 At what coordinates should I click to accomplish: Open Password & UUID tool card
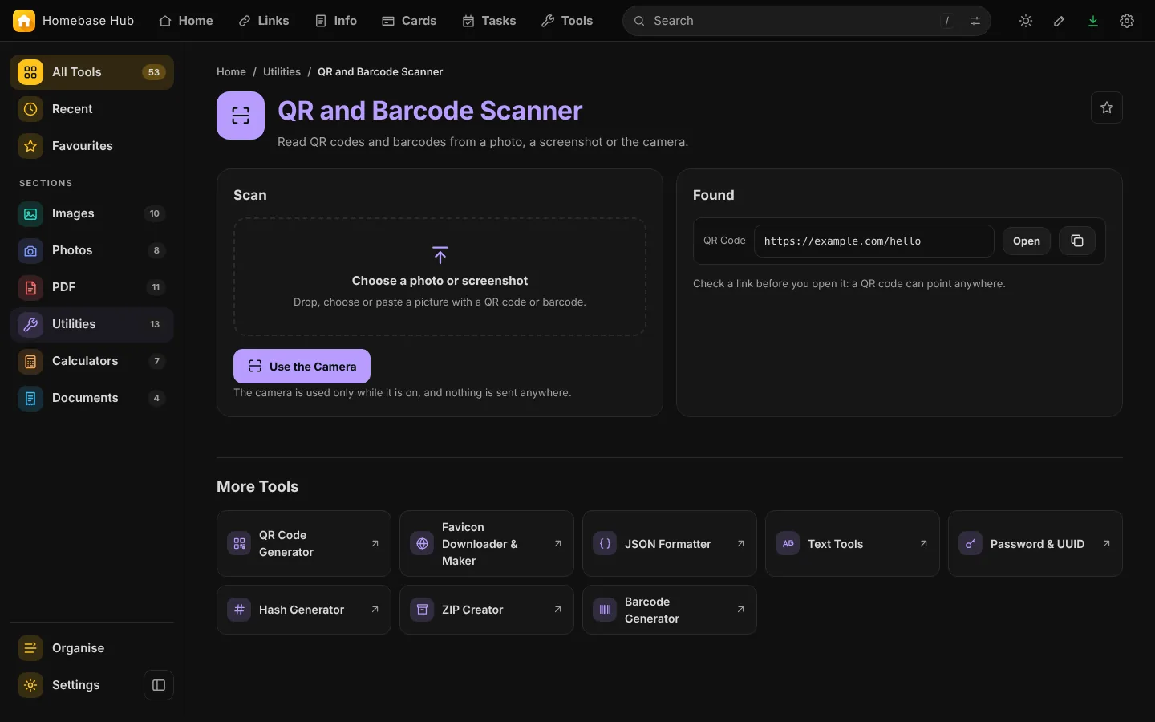(x=1035, y=544)
